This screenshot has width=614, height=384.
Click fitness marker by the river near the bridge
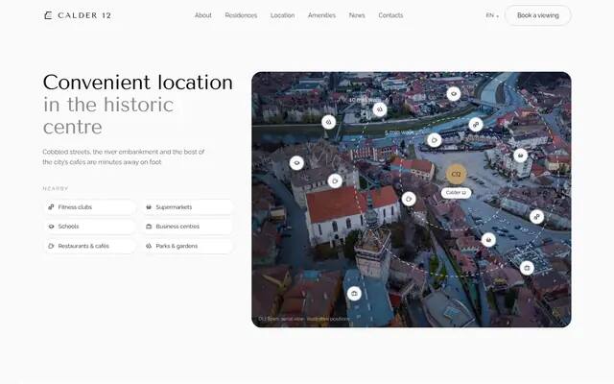476,125
